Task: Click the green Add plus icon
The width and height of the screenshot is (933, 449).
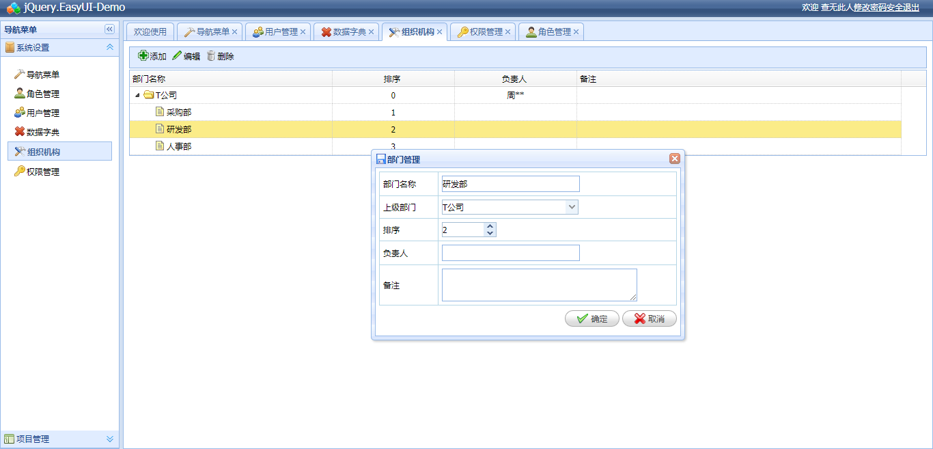Action: [x=143, y=56]
